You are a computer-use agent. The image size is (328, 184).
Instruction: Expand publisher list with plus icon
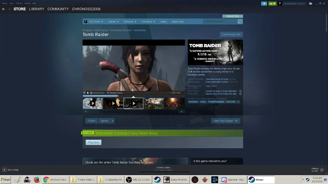(x=240, y=94)
